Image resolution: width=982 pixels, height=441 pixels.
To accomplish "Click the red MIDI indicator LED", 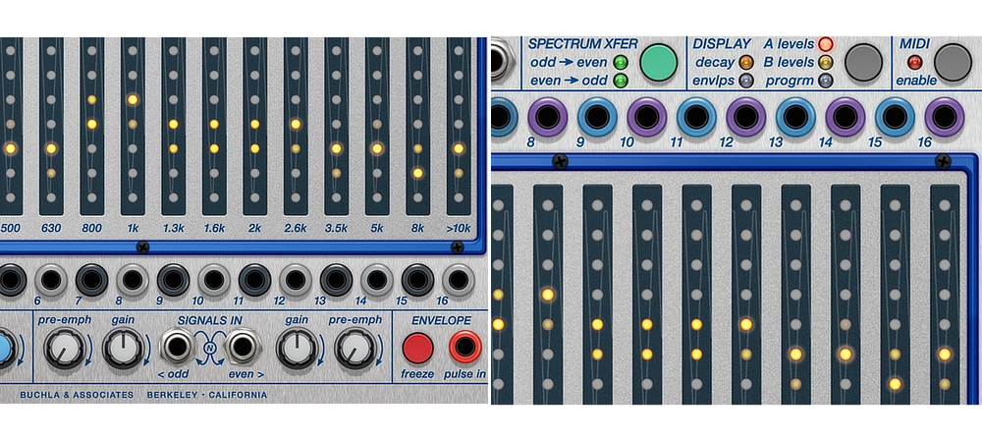I will click(x=914, y=63).
